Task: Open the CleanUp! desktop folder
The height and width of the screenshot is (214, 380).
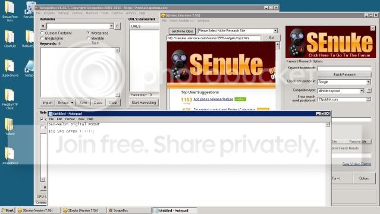Action: point(10,39)
